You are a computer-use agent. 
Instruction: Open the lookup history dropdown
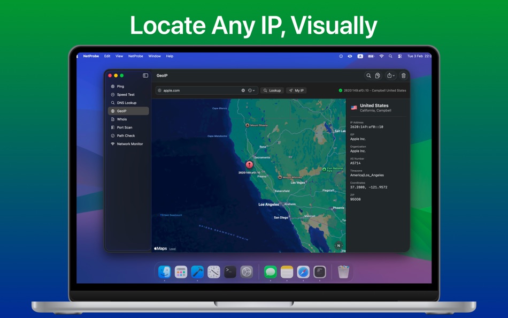tap(251, 90)
